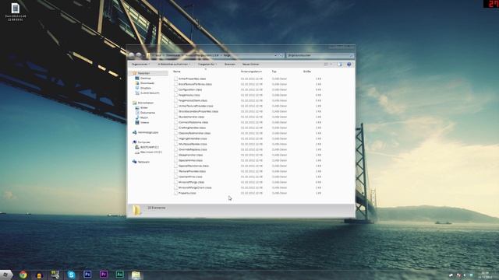Open the Videos library
The image size is (499, 280).
click(144, 123)
